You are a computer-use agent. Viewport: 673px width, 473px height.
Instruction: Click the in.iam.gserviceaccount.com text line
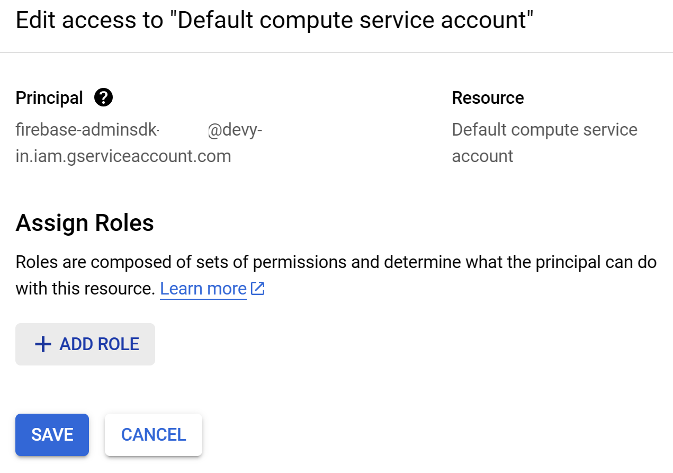tap(123, 156)
